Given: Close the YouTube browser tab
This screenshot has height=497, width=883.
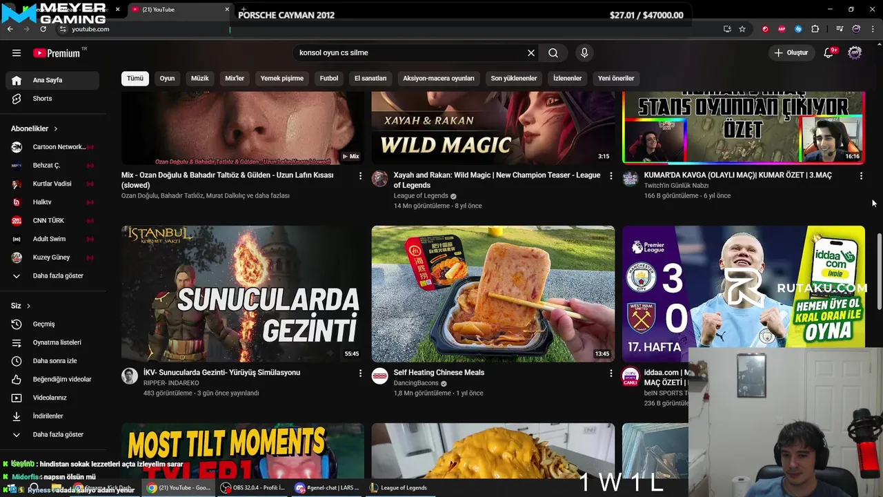Looking at the screenshot, I should (x=227, y=10).
